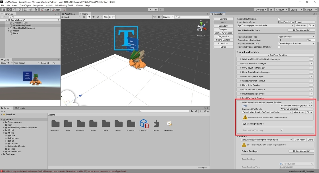Toggle 2D view in Scene

pyautogui.click(x=84, y=17)
